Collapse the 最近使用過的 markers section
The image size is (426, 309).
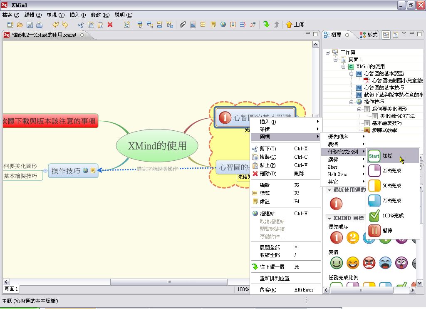tap(329, 190)
